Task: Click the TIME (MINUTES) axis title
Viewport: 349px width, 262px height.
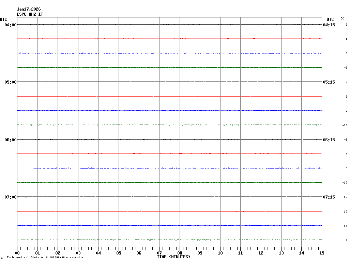Action: click(173, 257)
